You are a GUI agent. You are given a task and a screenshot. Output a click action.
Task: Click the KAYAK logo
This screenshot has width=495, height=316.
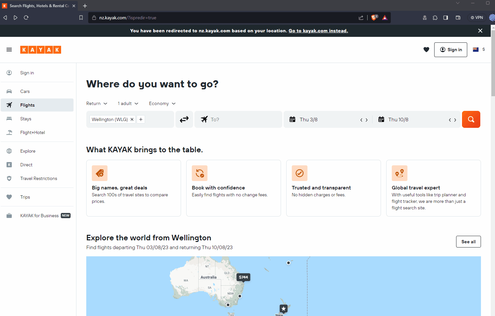tap(41, 50)
